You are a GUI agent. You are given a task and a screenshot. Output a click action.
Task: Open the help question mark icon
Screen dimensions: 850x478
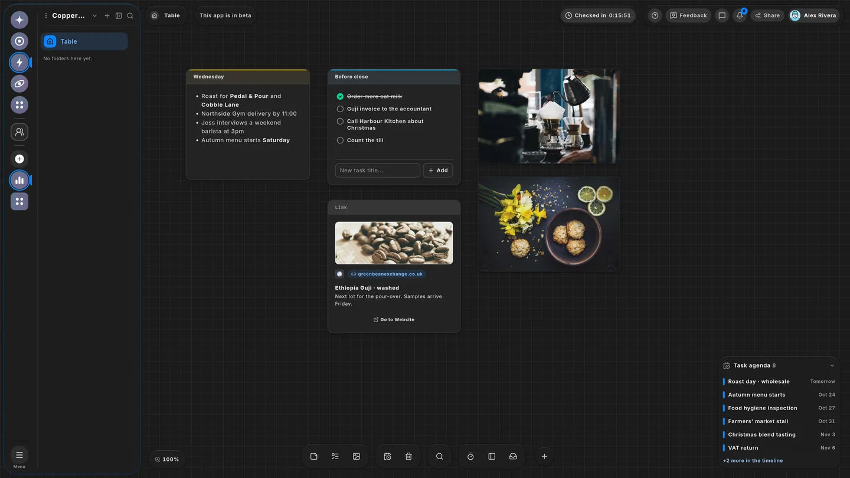coord(655,16)
